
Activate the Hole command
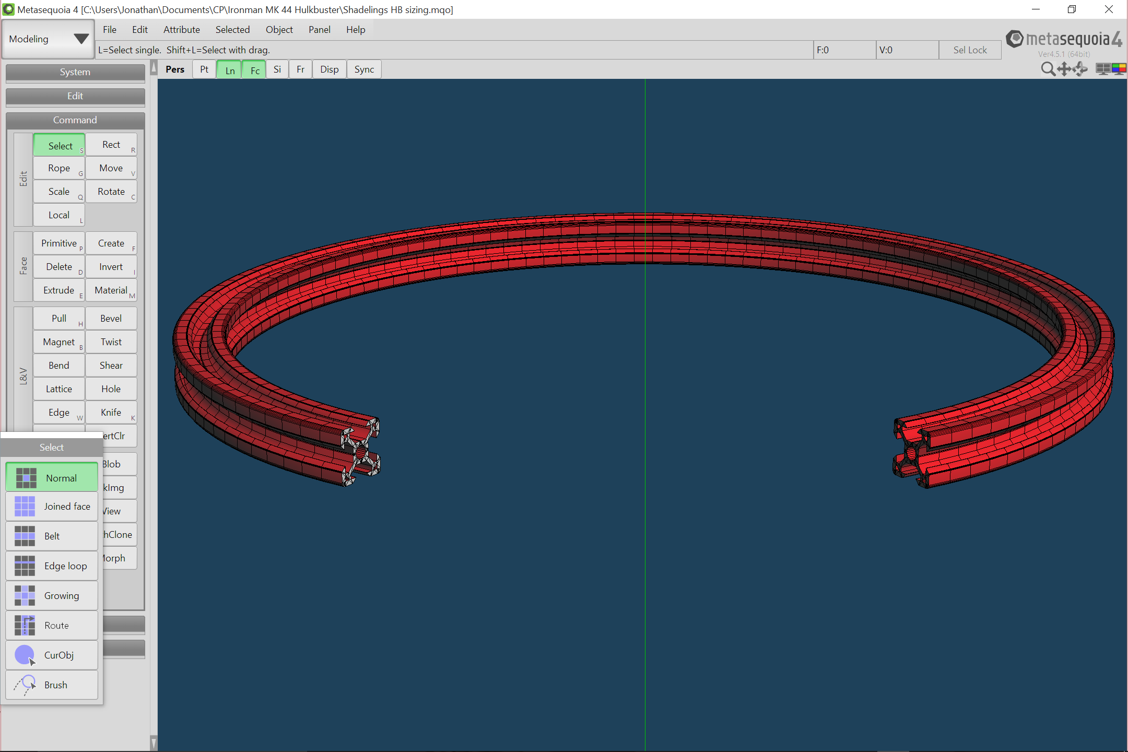click(x=111, y=389)
